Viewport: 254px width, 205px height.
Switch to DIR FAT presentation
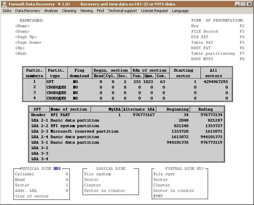click(x=218, y=37)
